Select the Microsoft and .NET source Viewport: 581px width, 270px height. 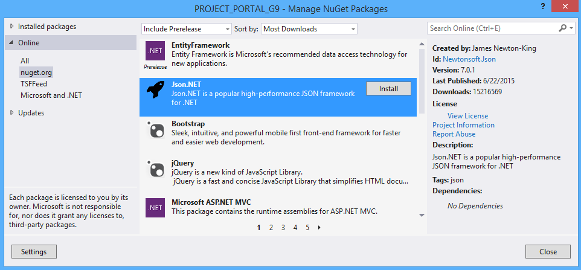click(x=51, y=95)
